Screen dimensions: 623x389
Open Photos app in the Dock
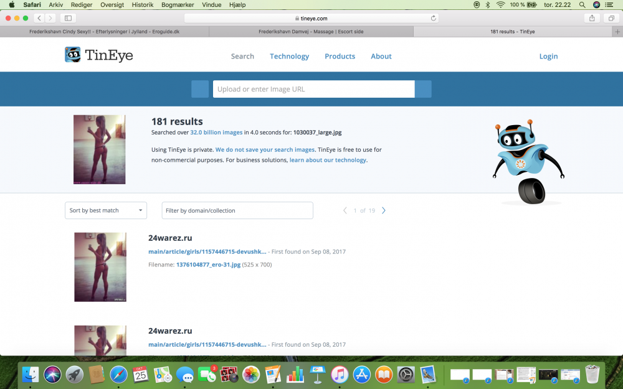point(251,374)
